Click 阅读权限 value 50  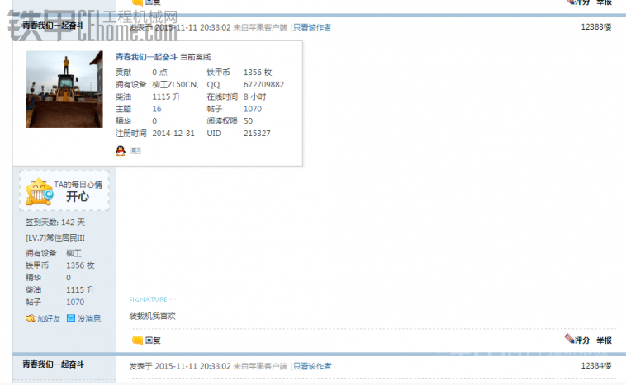click(248, 120)
